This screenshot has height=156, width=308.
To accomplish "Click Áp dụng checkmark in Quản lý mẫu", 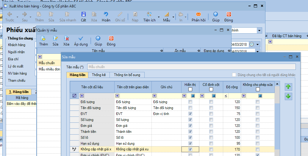I will [x=81, y=38].
